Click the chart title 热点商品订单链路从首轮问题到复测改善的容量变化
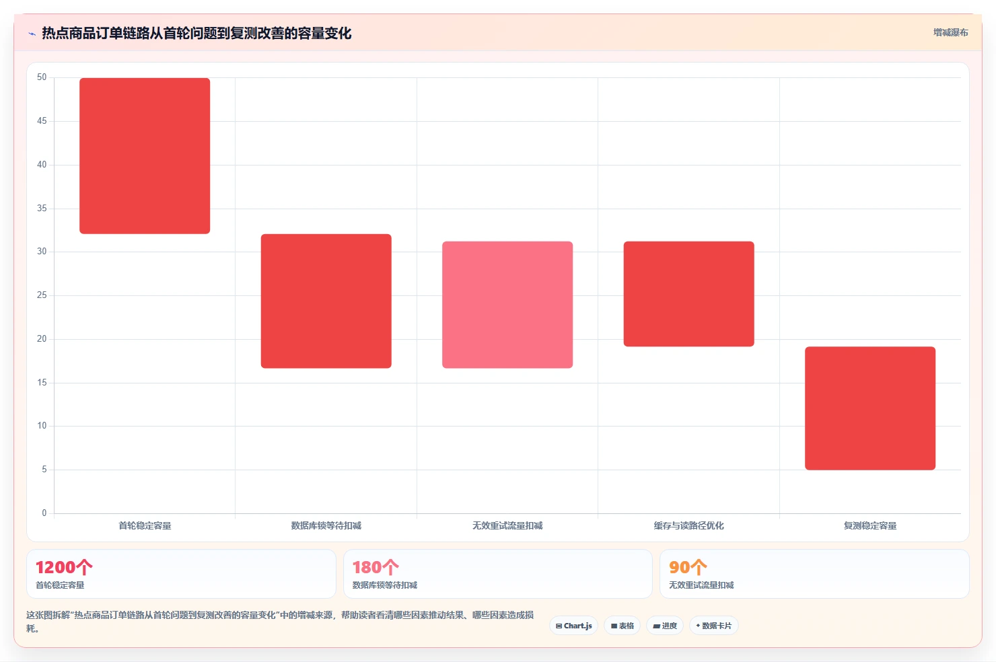996x662 pixels. click(x=197, y=33)
